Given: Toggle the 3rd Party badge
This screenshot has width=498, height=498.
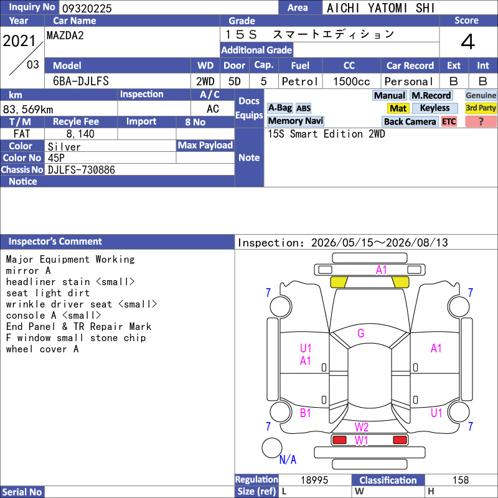Looking at the screenshot, I should pyautogui.click(x=481, y=108).
